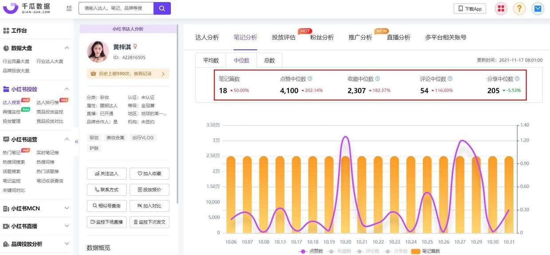Collapse left panel with double-chevron icon

coord(76,142)
